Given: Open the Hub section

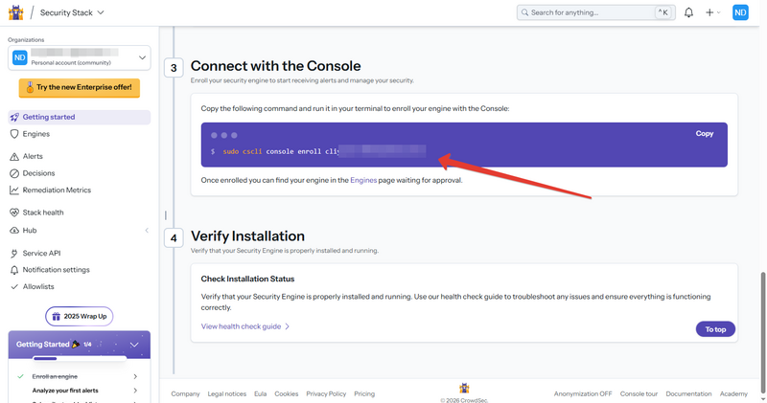Looking at the screenshot, I should click(x=30, y=231).
